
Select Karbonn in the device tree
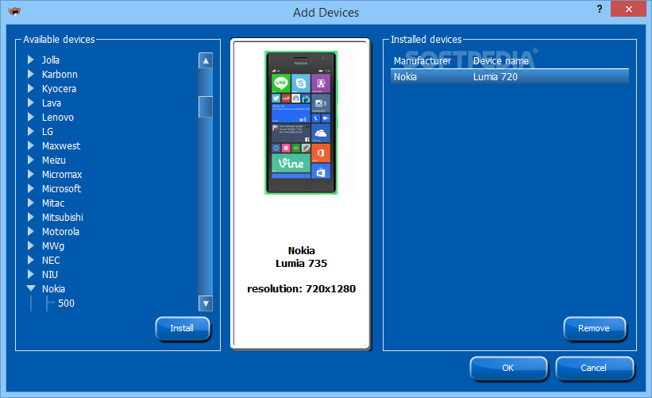click(x=60, y=75)
